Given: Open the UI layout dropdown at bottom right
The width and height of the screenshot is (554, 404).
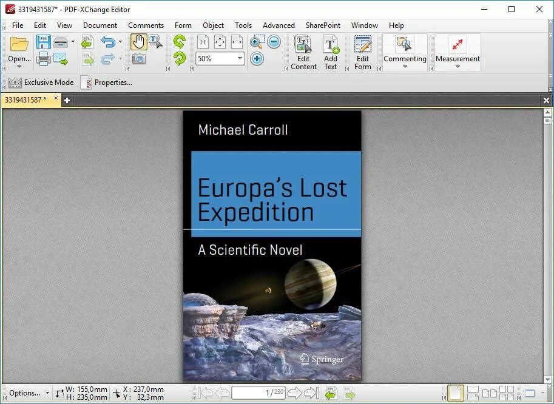Looking at the screenshot, I should point(543,392).
